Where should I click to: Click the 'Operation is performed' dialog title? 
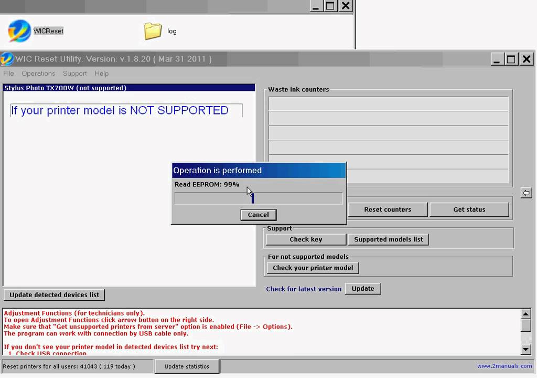coord(217,171)
